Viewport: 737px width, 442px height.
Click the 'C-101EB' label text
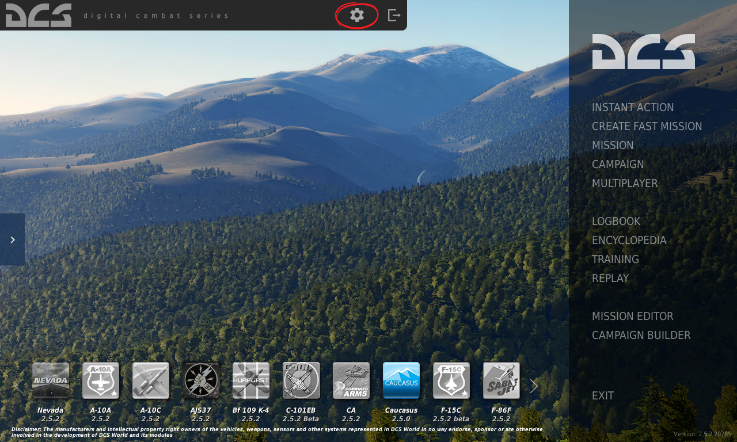(301, 410)
